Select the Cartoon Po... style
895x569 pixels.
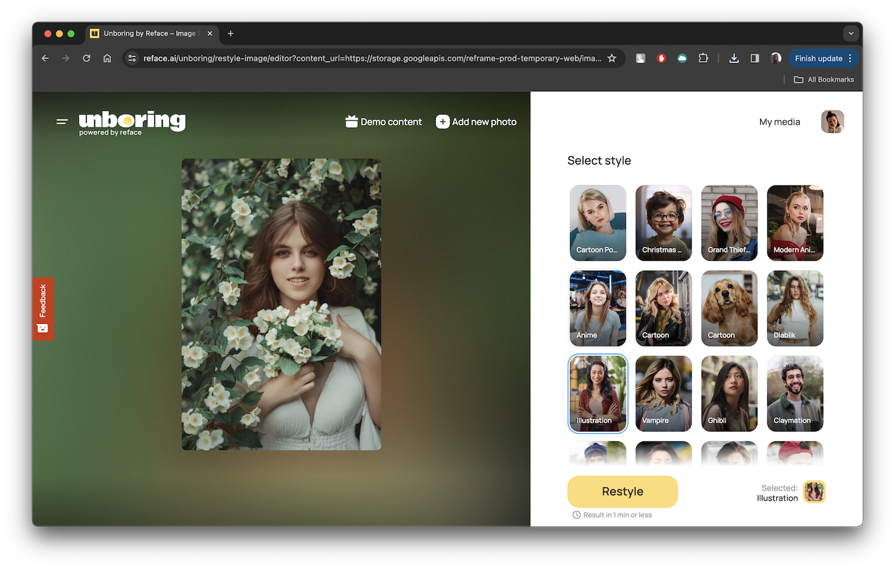(598, 223)
